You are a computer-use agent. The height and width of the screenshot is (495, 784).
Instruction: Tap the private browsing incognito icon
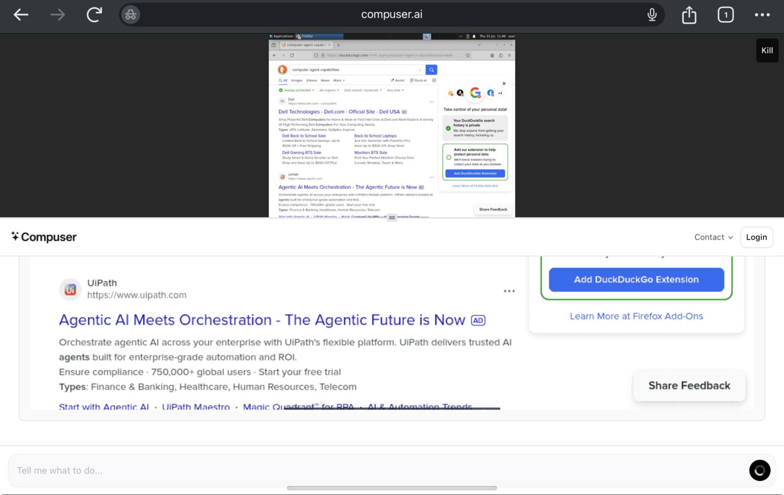point(130,15)
